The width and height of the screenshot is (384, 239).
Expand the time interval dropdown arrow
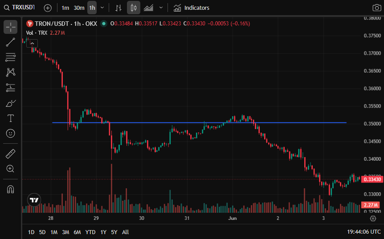coord(102,8)
